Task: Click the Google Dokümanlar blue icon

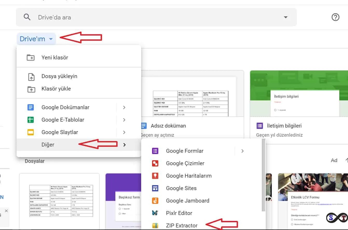Action: pyautogui.click(x=31, y=107)
